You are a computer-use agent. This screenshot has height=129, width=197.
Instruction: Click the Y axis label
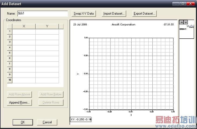[x=78, y=74]
